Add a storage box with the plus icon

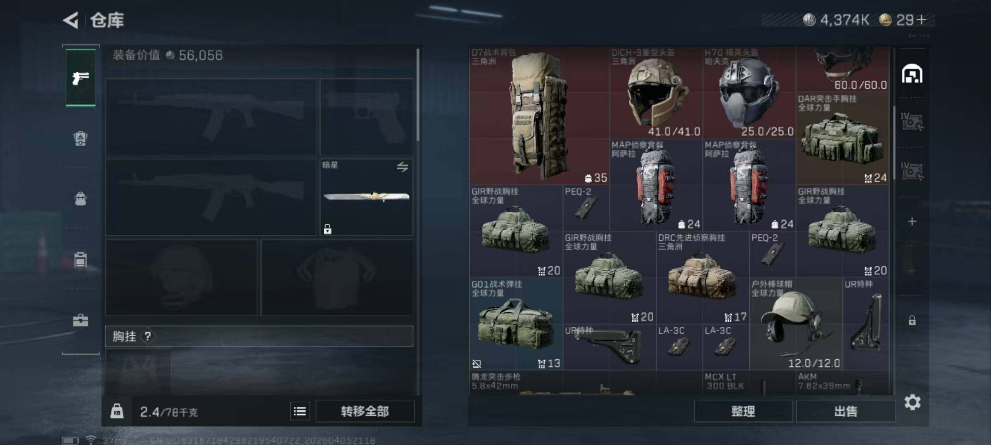tap(912, 222)
